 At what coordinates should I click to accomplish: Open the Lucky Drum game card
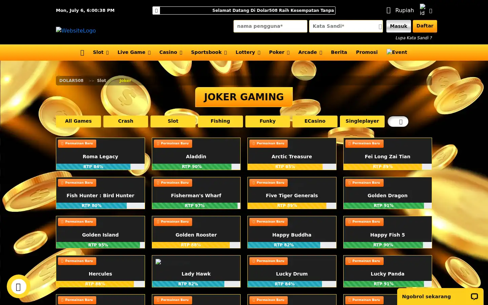coord(292,271)
